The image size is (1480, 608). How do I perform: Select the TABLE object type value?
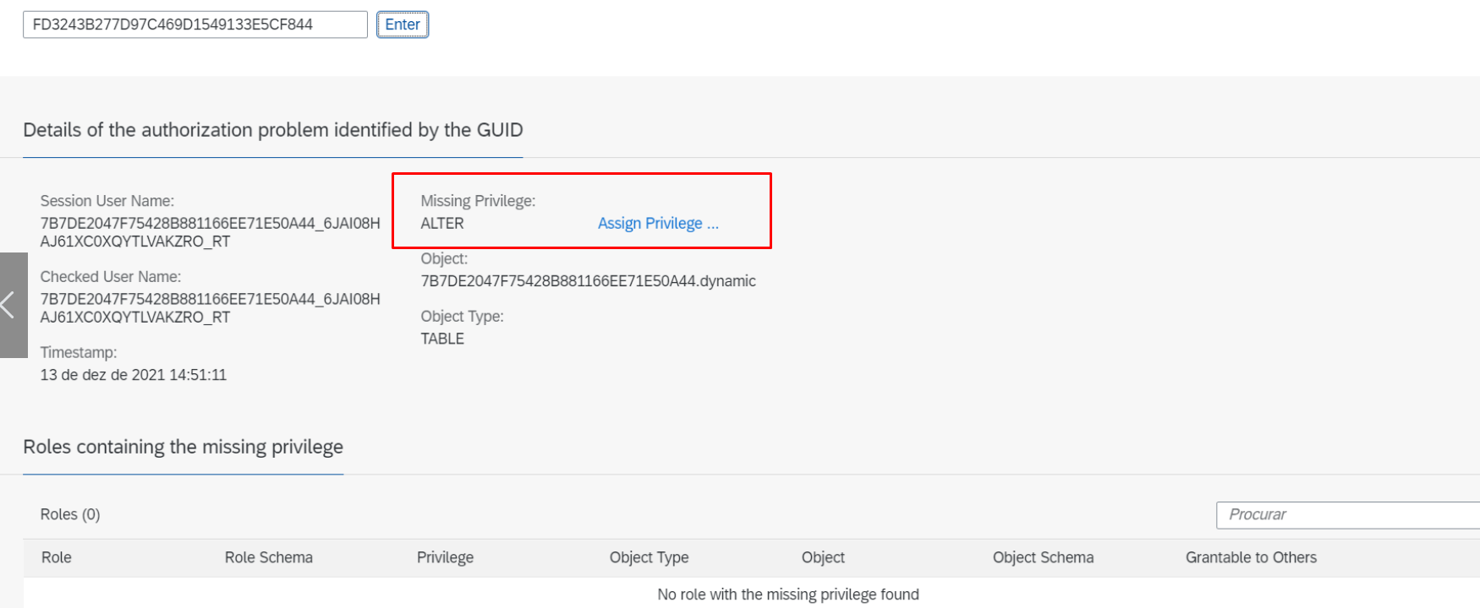(x=442, y=339)
